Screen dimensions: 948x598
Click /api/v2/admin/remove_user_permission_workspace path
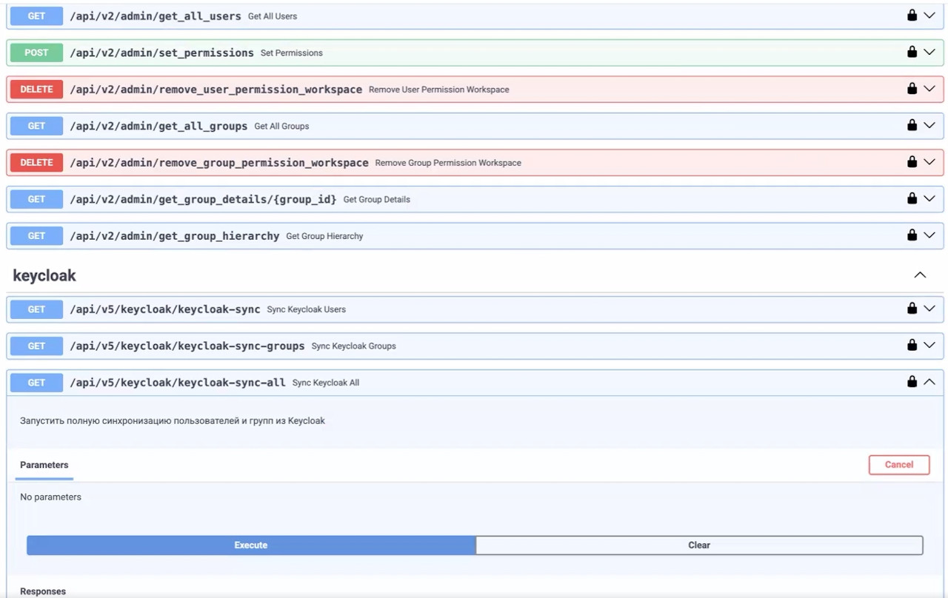pos(216,89)
